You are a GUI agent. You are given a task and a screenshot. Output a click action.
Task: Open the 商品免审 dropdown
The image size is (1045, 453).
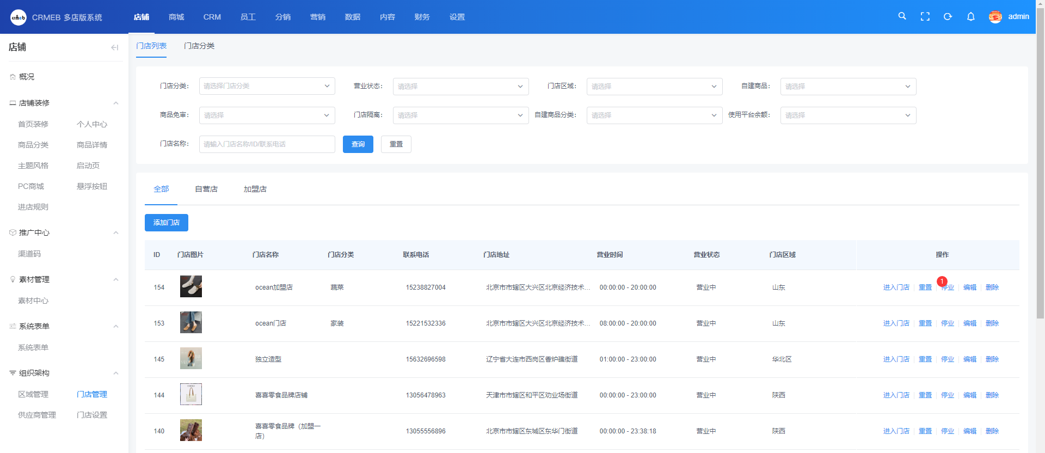(267, 115)
